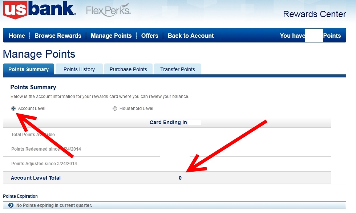Screen dimensions: 356x213
Task: Expand the No Points expiring arrow icon
Action: click(x=11, y=205)
